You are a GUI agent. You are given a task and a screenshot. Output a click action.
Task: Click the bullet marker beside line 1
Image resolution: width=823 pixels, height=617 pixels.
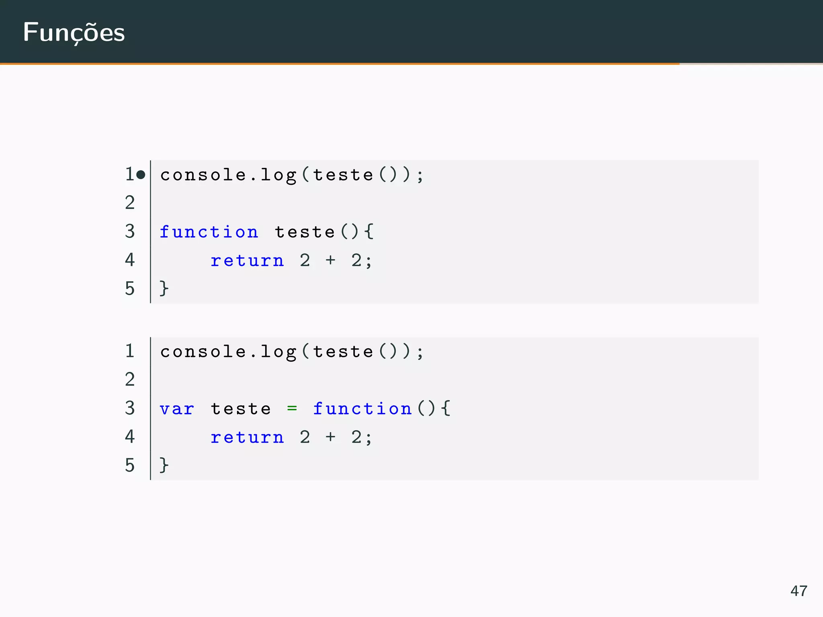140,175
